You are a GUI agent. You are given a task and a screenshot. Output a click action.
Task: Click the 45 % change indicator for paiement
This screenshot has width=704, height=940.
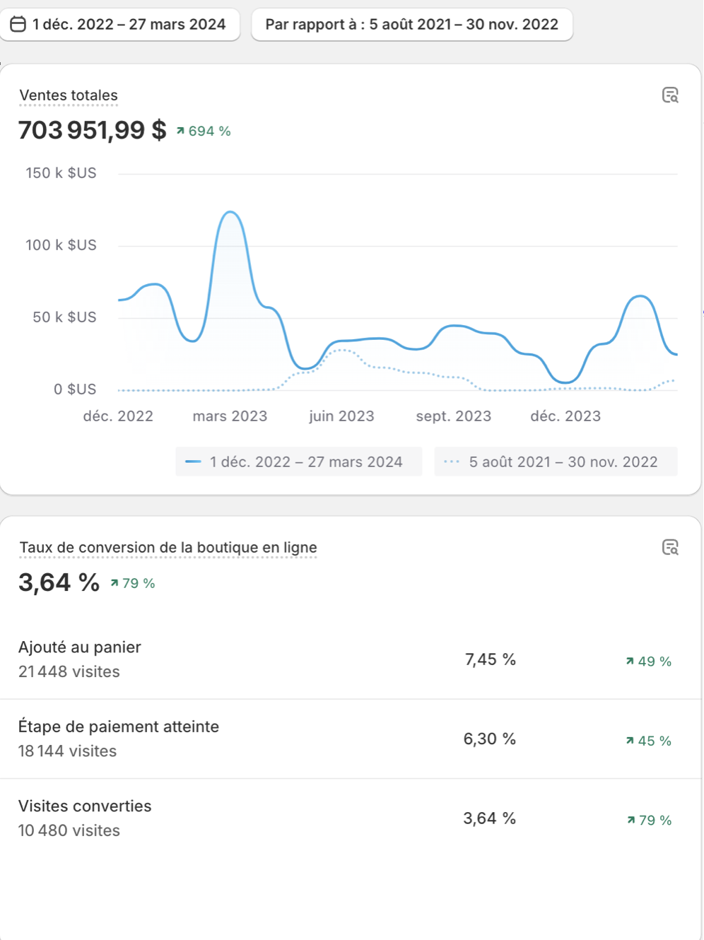tap(648, 741)
